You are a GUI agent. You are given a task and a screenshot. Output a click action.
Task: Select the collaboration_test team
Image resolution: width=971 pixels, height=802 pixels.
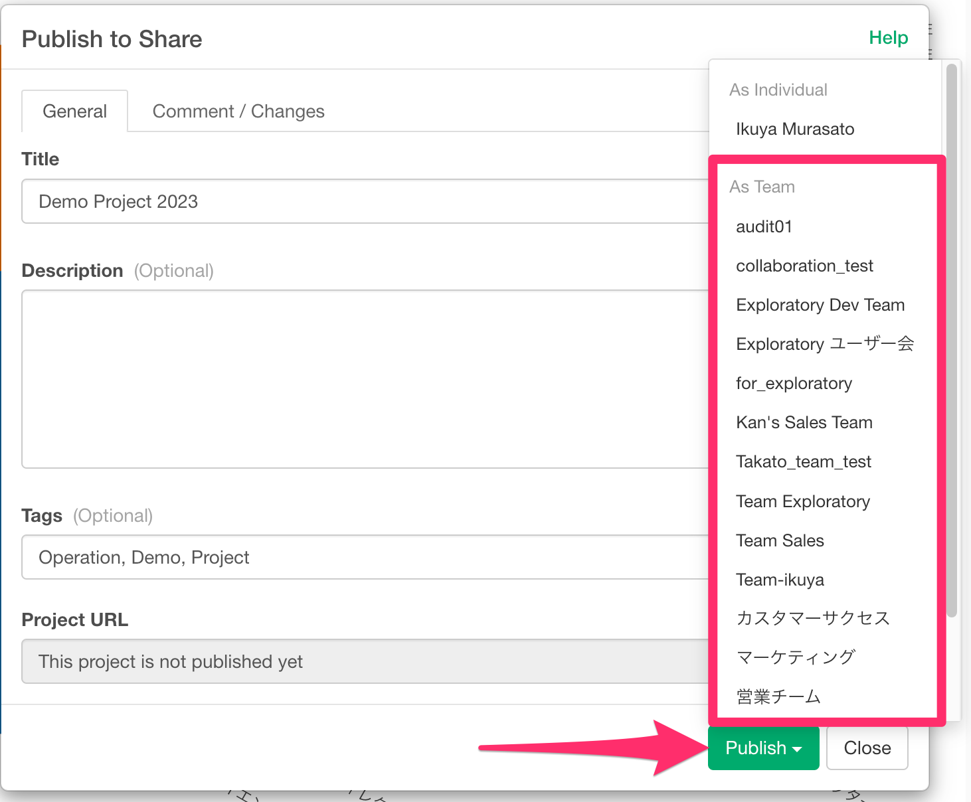804,266
